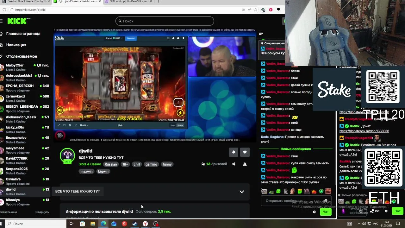Open Beznachalov channel

pos(25,140)
